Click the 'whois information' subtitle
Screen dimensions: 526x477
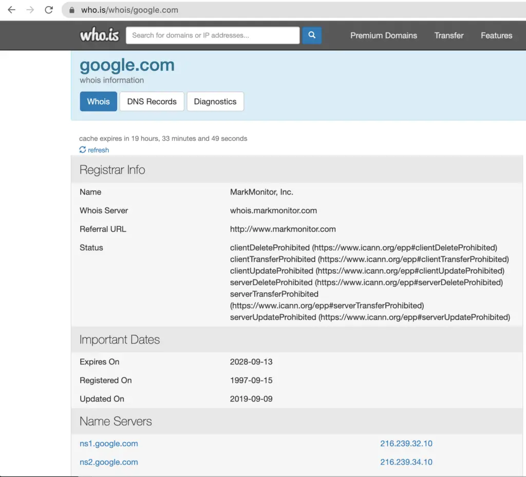click(x=111, y=80)
